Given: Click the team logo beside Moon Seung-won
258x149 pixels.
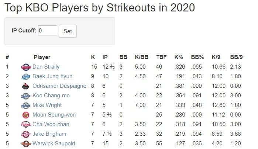Looking at the screenshot, I should point(26,115).
